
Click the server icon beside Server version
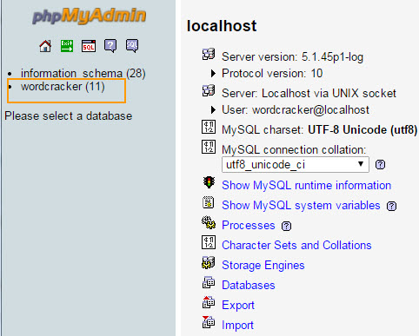(x=209, y=54)
